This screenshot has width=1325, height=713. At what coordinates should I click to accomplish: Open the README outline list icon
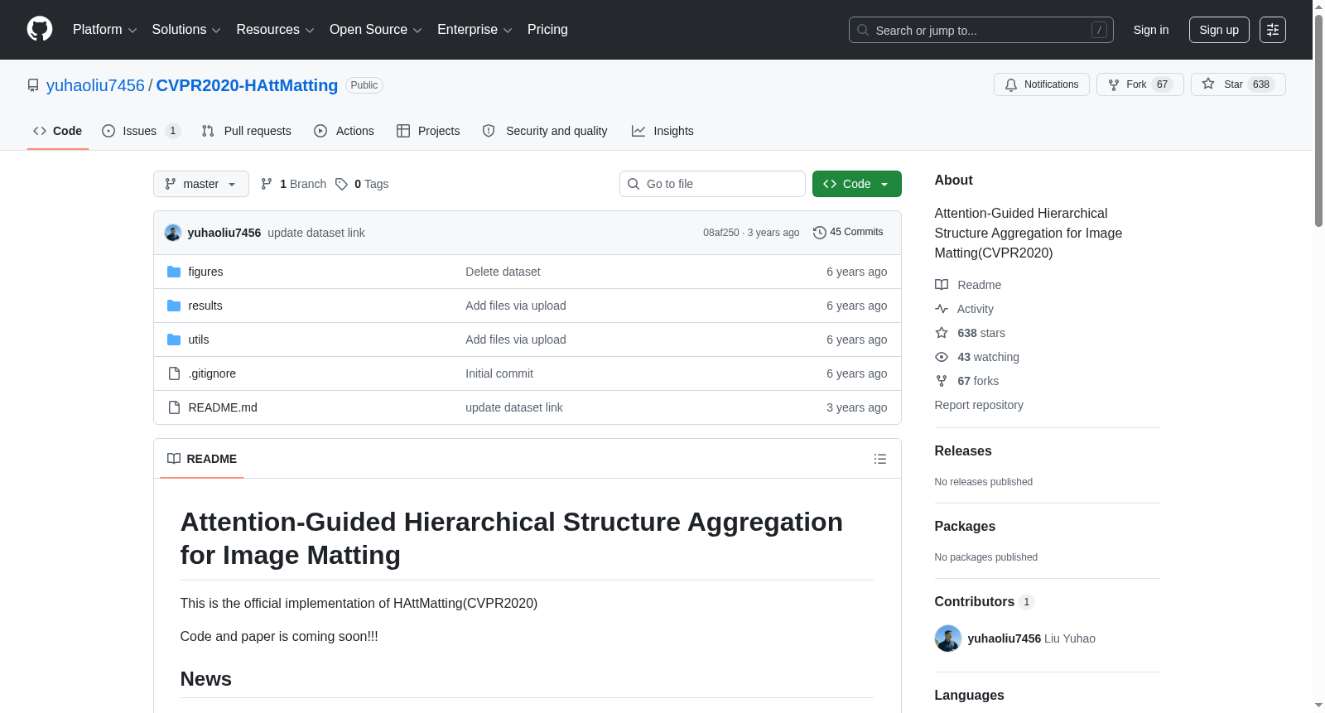[x=880, y=459]
